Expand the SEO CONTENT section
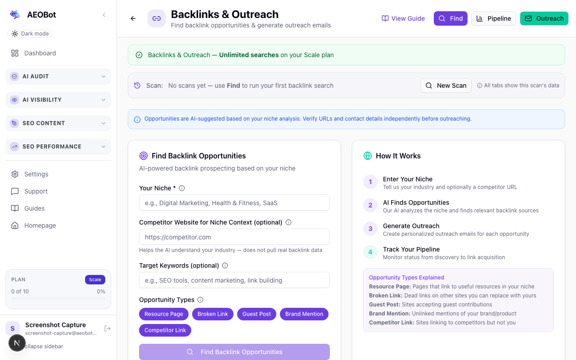 [x=58, y=123]
